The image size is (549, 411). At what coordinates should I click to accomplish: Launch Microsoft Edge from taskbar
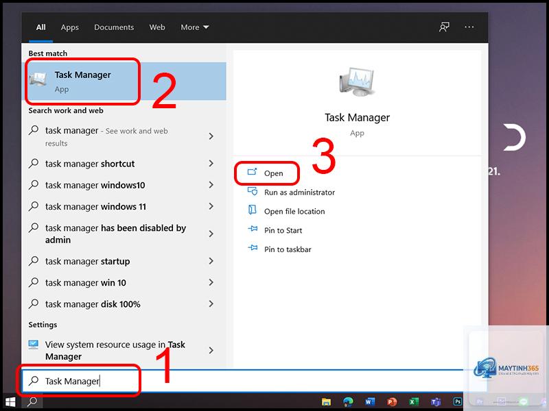[x=348, y=402]
